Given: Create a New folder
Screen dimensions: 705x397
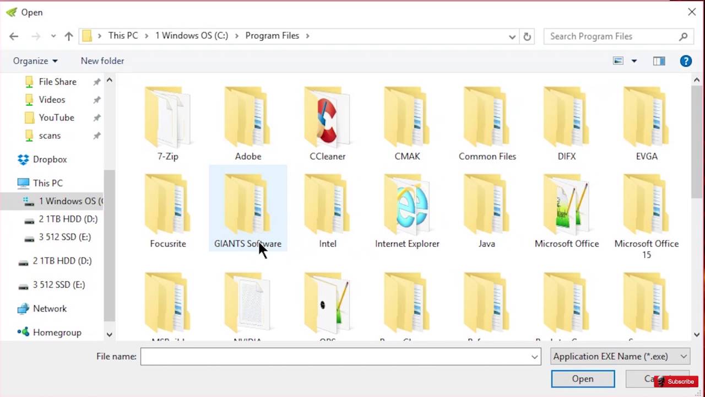Looking at the screenshot, I should pyautogui.click(x=102, y=61).
